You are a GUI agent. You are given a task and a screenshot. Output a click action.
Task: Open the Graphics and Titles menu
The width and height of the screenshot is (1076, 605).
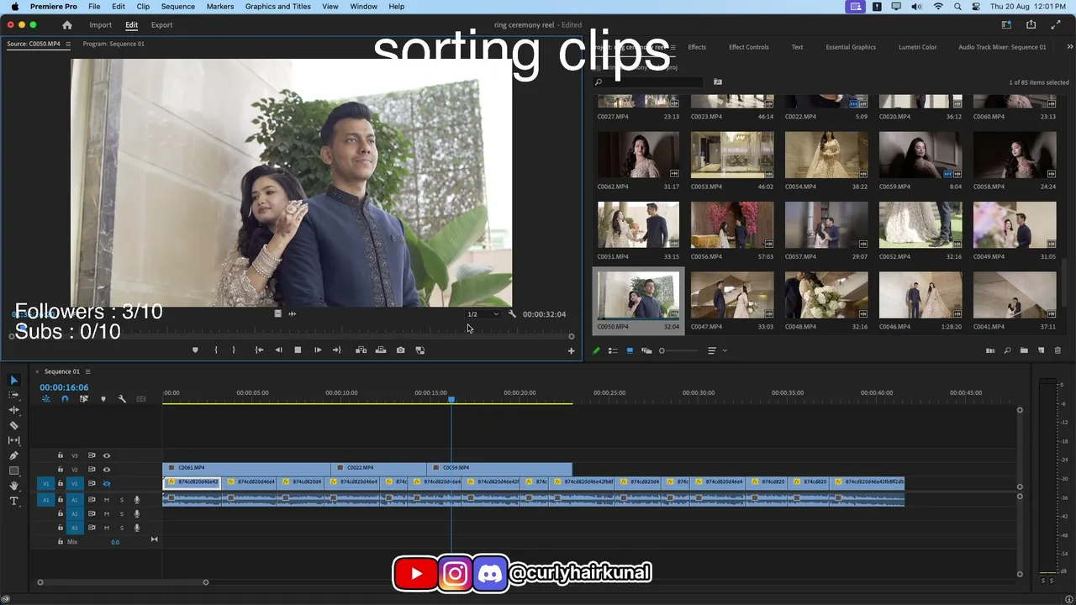click(x=277, y=7)
